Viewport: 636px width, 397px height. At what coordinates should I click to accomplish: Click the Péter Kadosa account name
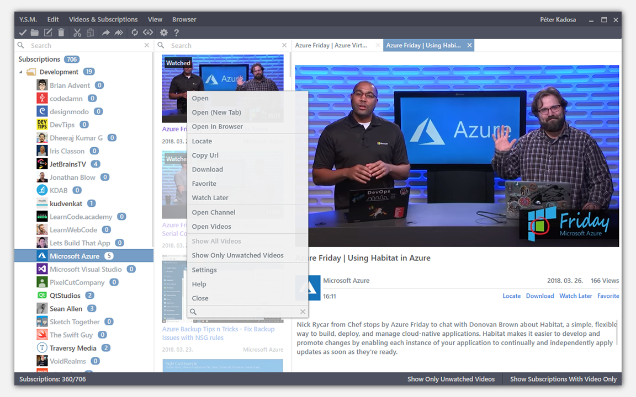click(558, 19)
